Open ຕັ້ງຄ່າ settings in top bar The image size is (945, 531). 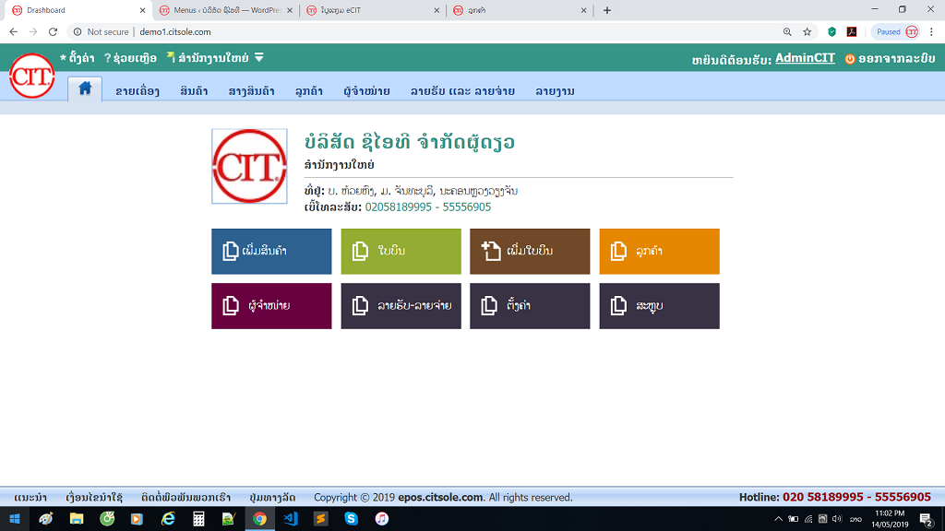point(78,58)
